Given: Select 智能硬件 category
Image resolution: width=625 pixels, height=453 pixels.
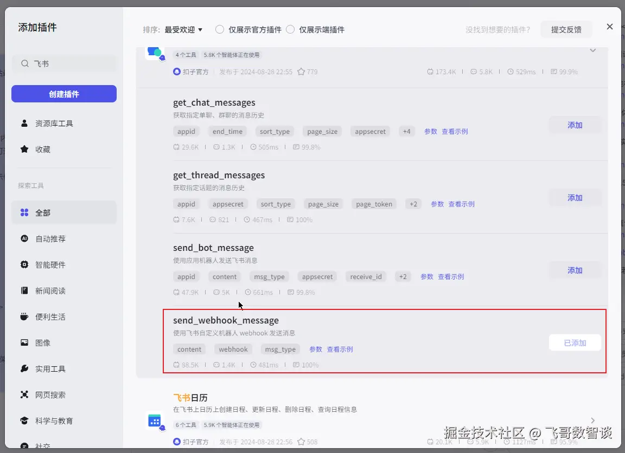Looking at the screenshot, I should 64,265.
